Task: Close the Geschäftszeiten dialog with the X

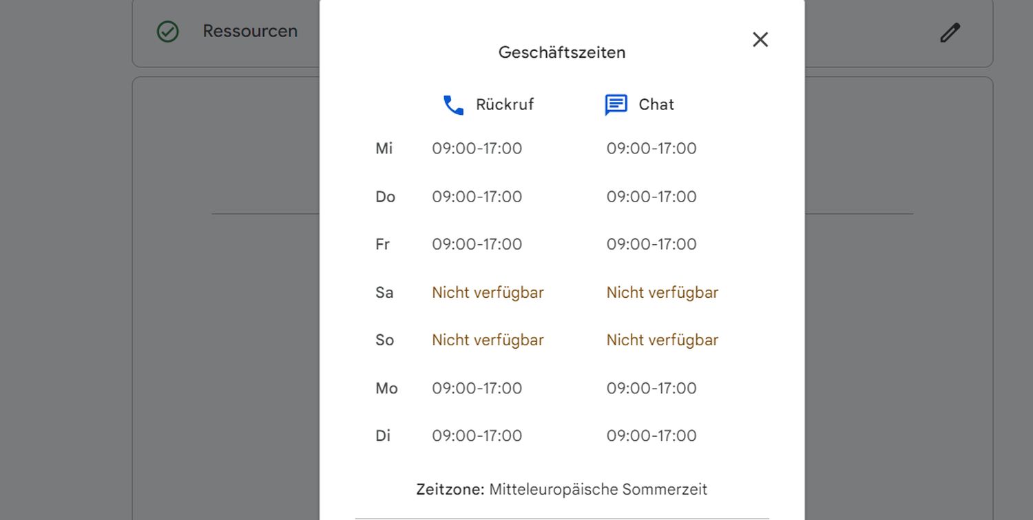Action: coord(760,40)
